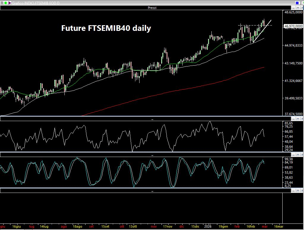Click the 57,44 oscillator scale value
The image size is (304, 230).
[x=289, y=137]
